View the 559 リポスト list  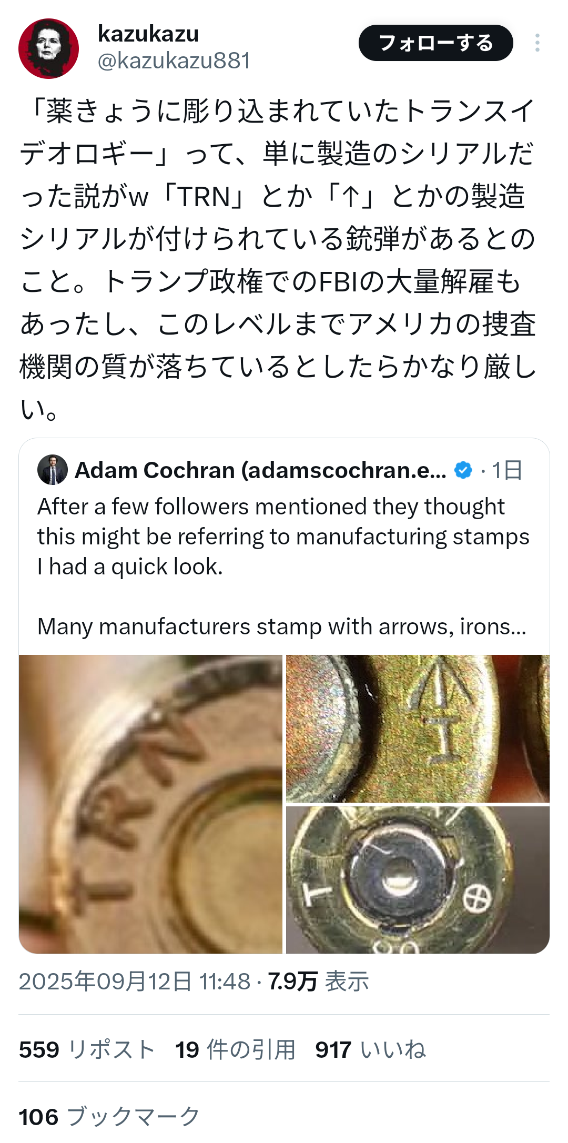click(87, 1049)
